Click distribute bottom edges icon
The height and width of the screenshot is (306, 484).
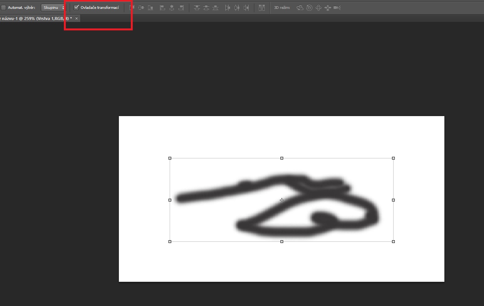pyautogui.click(x=215, y=8)
